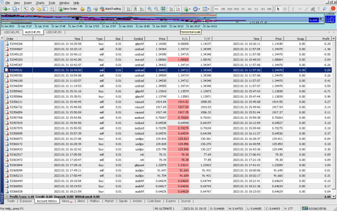Click connection status 63106/105 kb
The image size is (337, 211).
pos(314,208)
